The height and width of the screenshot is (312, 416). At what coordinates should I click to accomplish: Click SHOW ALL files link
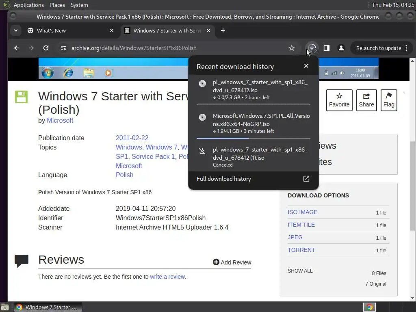(300, 271)
